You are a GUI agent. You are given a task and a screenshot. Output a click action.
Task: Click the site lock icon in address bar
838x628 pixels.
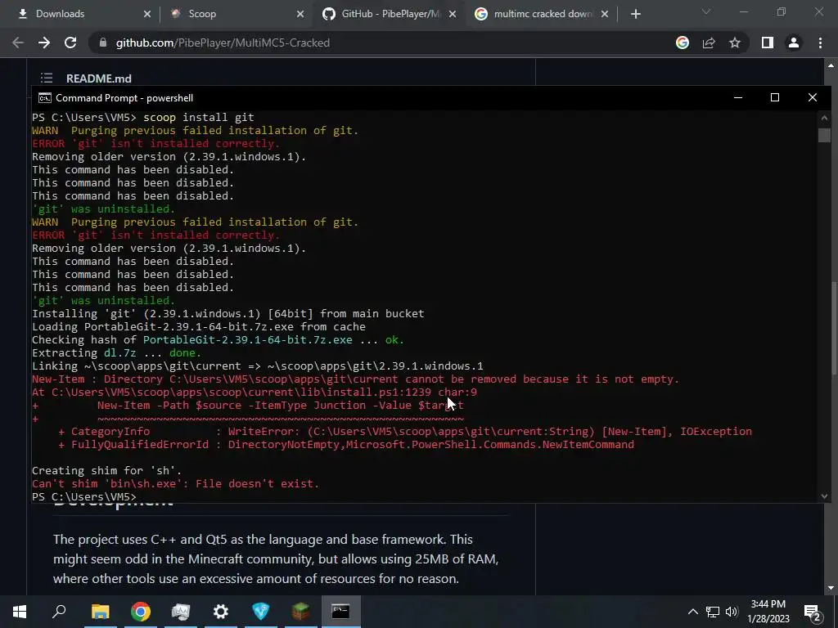point(102,43)
